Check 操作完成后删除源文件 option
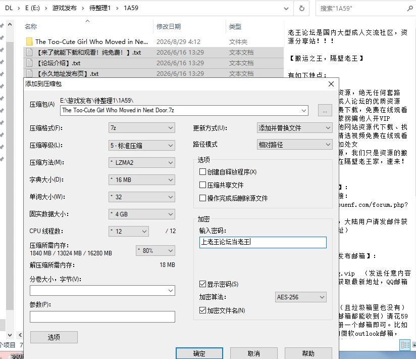The height and width of the screenshot is (359, 416). (x=202, y=198)
